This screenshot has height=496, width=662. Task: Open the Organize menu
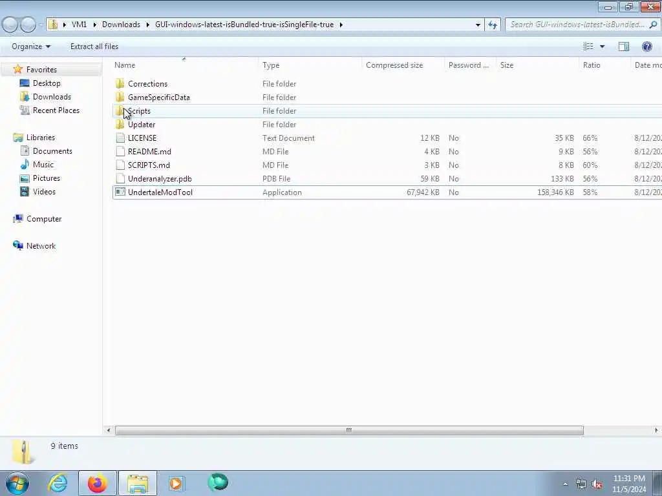coord(31,46)
